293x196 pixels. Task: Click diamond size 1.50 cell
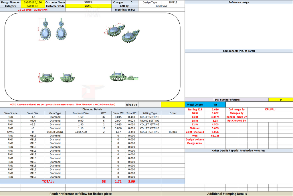click(81, 117)
